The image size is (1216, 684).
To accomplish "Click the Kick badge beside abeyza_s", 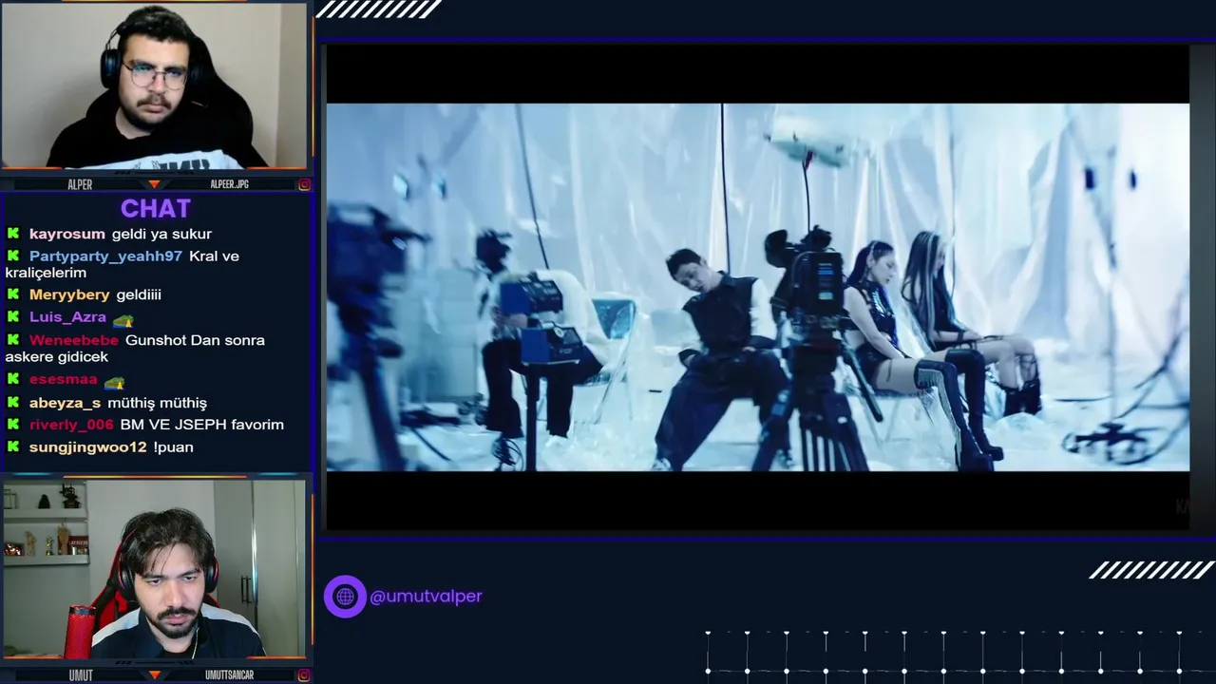I will [13, 403].
